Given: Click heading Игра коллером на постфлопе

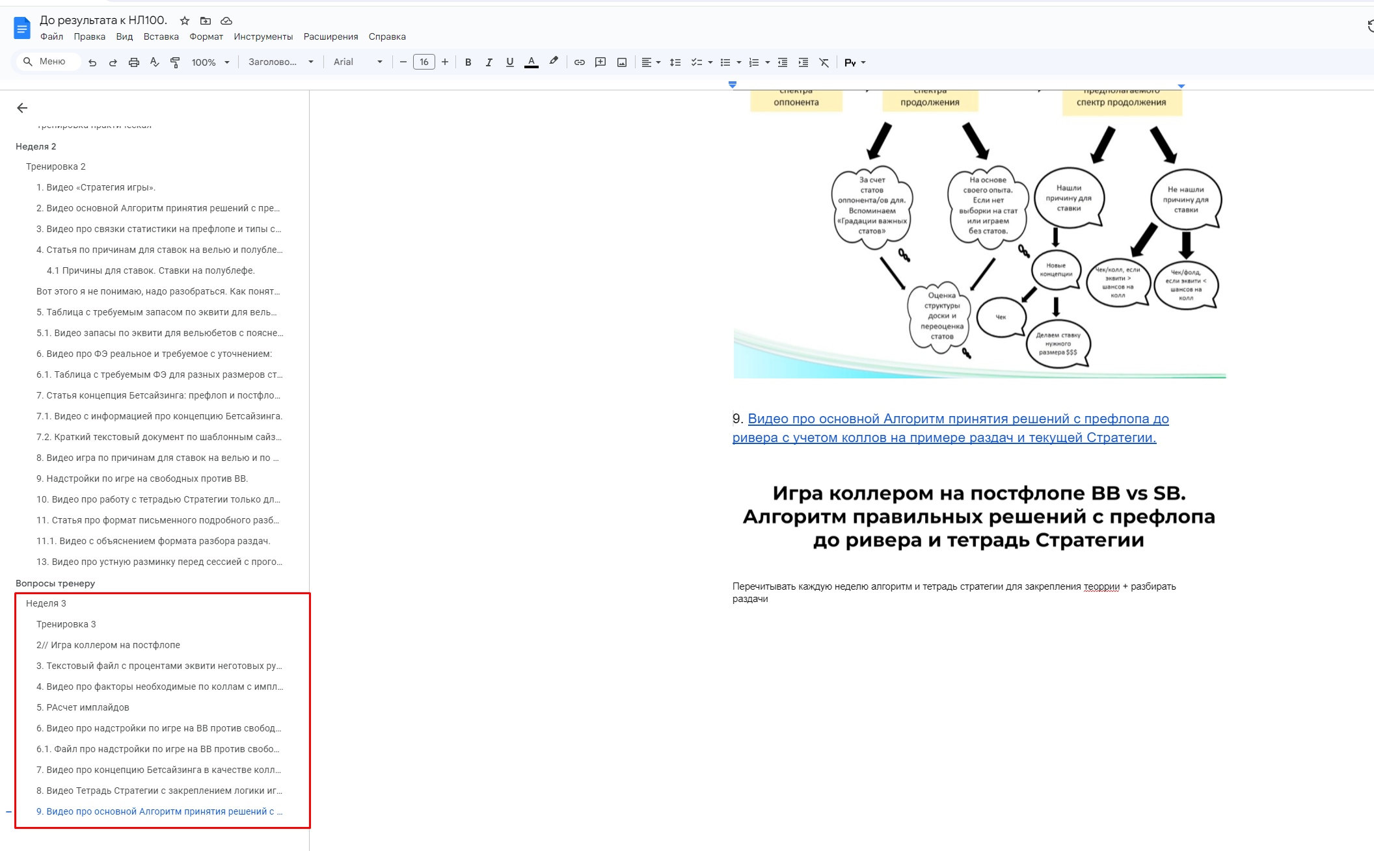Looking at the screenshot, I should (x=979, y=516).
